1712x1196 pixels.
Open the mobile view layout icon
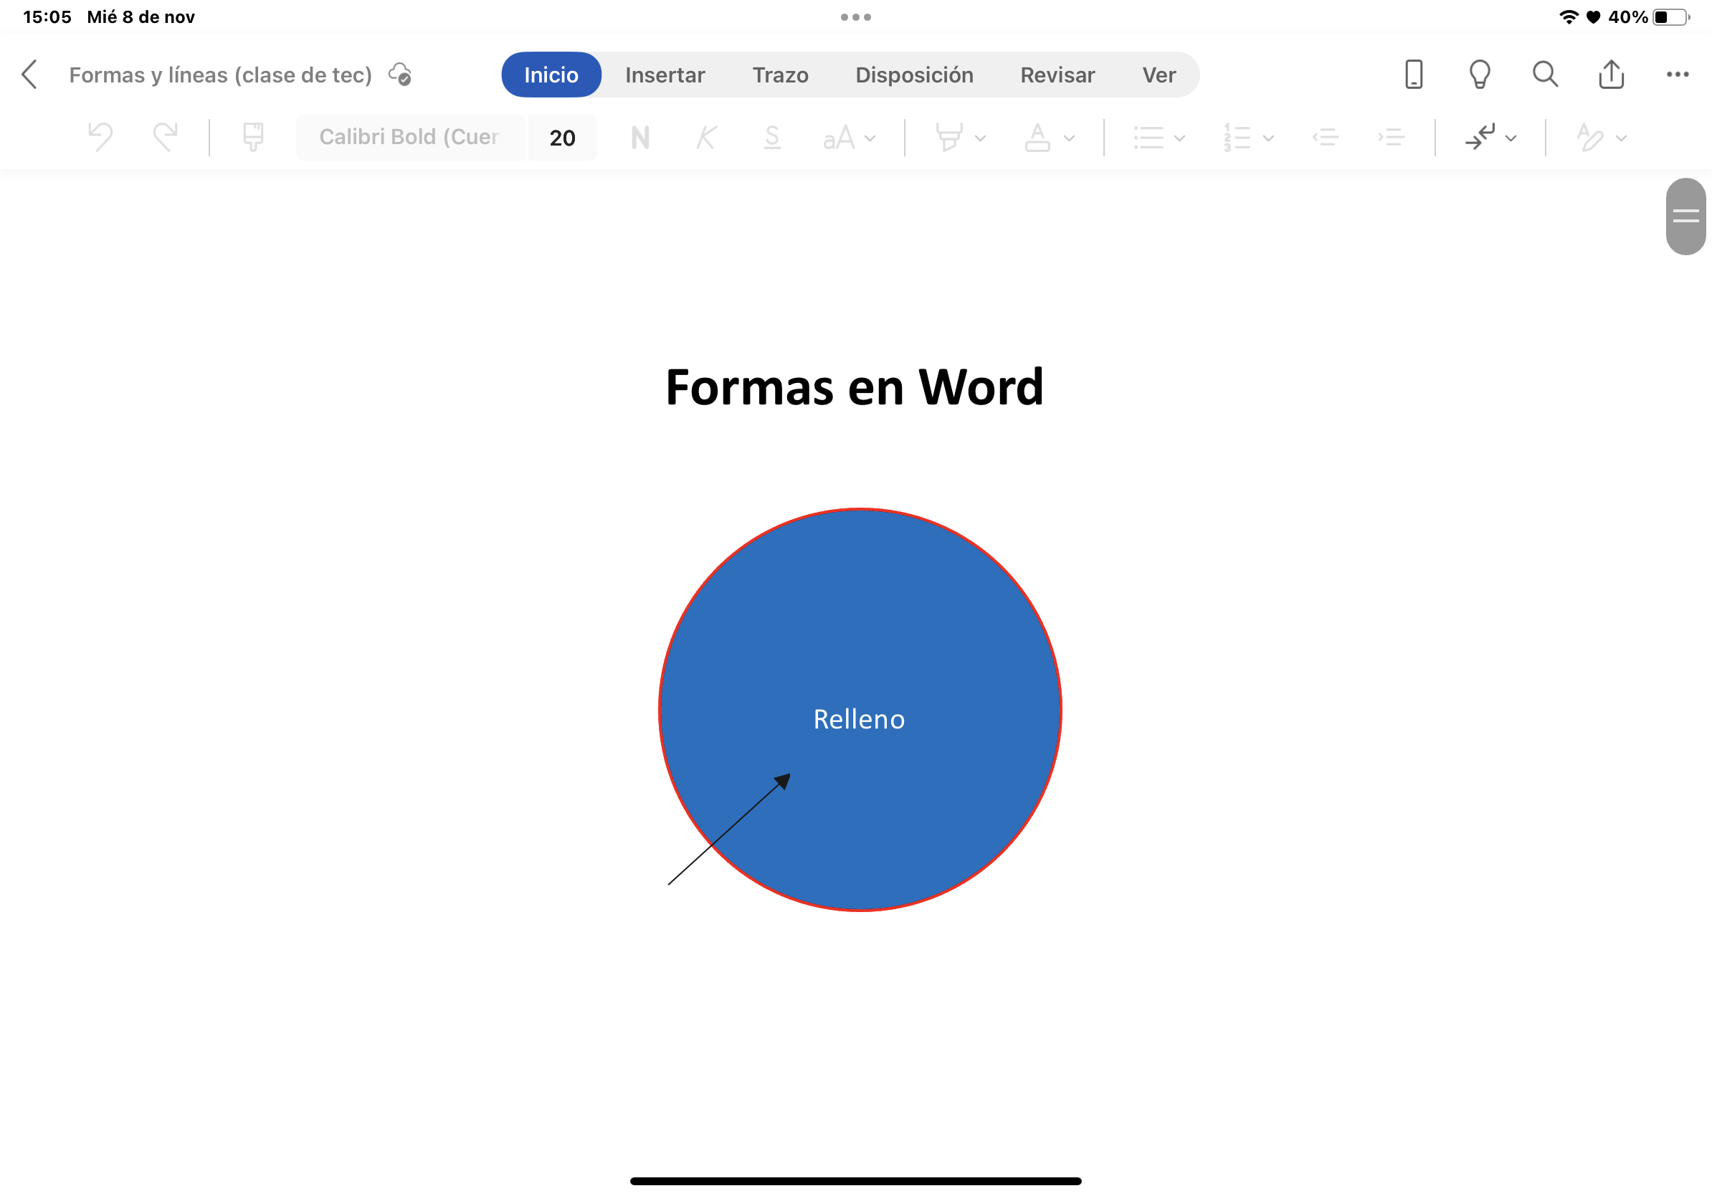1413,75
